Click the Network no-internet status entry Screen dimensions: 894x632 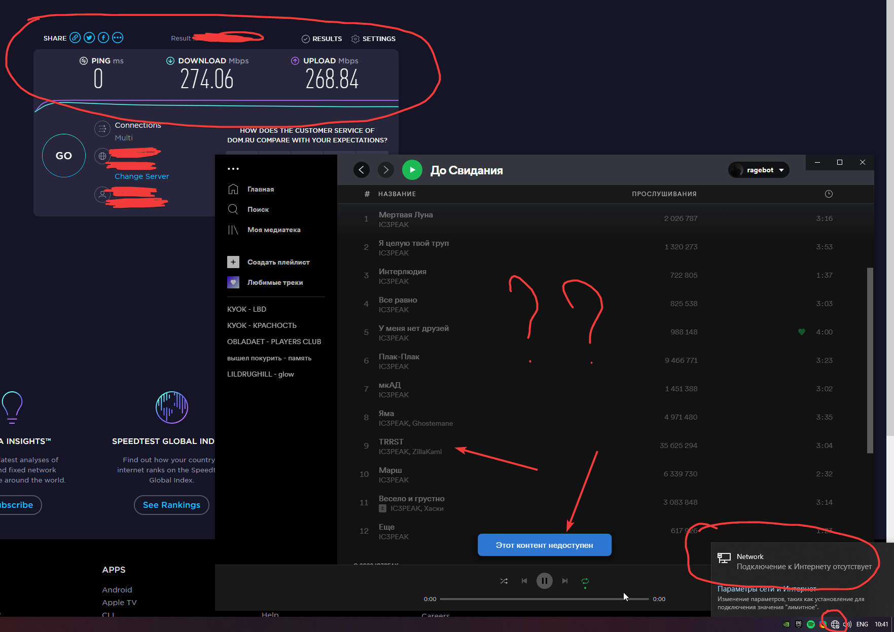click(802, 562)
